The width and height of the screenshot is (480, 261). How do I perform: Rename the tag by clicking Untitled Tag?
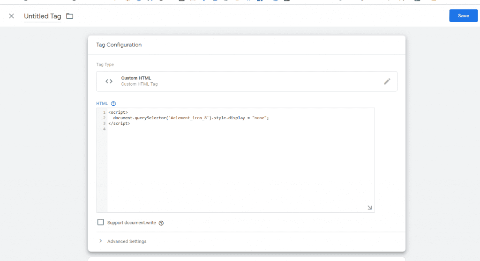pos(42,16)
